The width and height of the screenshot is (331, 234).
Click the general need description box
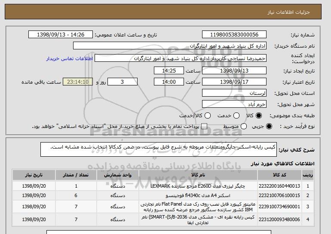pos(159,149)
